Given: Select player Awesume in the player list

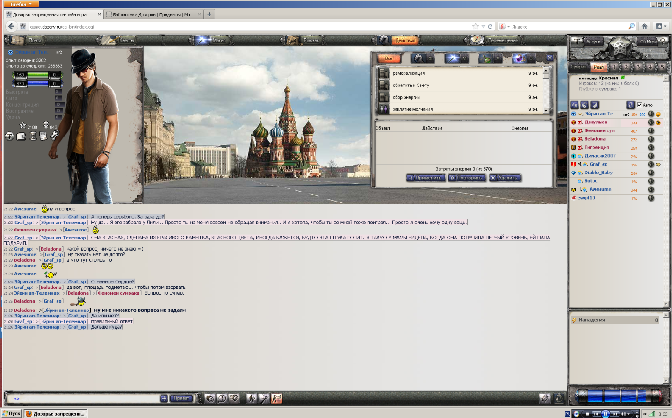Looking at the screenshot, I should click(x=600, y=189).
